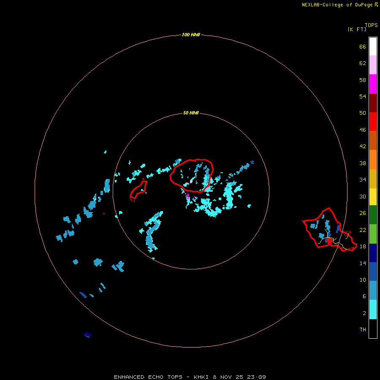Click the legend value '62'
Screen dimensions: 380x380
coord(363,63)
